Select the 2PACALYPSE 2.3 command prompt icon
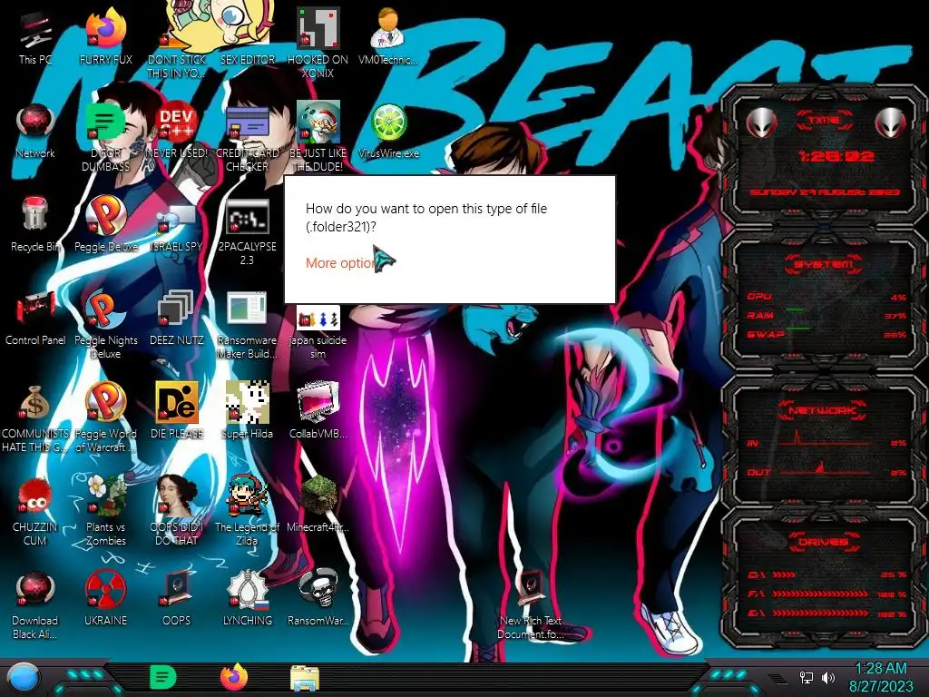This screenshot has width=929, height=697. pos(247,232)
